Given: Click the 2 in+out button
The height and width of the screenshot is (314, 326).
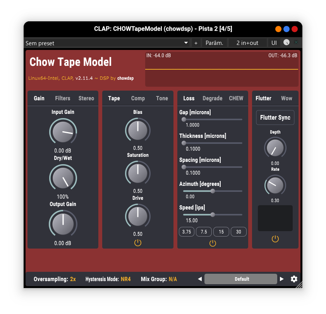Looking at the screenshot, I should (x=247, y=43).
